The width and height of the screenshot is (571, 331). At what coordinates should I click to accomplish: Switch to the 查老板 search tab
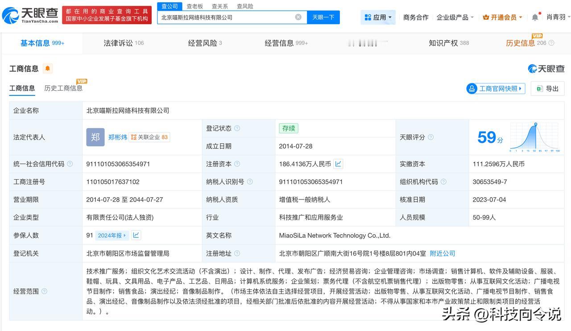(x=195, y=6)
